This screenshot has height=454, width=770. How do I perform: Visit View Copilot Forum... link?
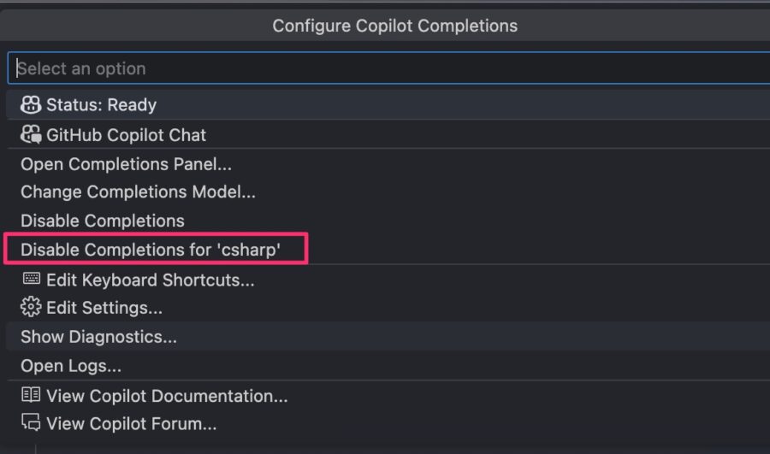388,423
